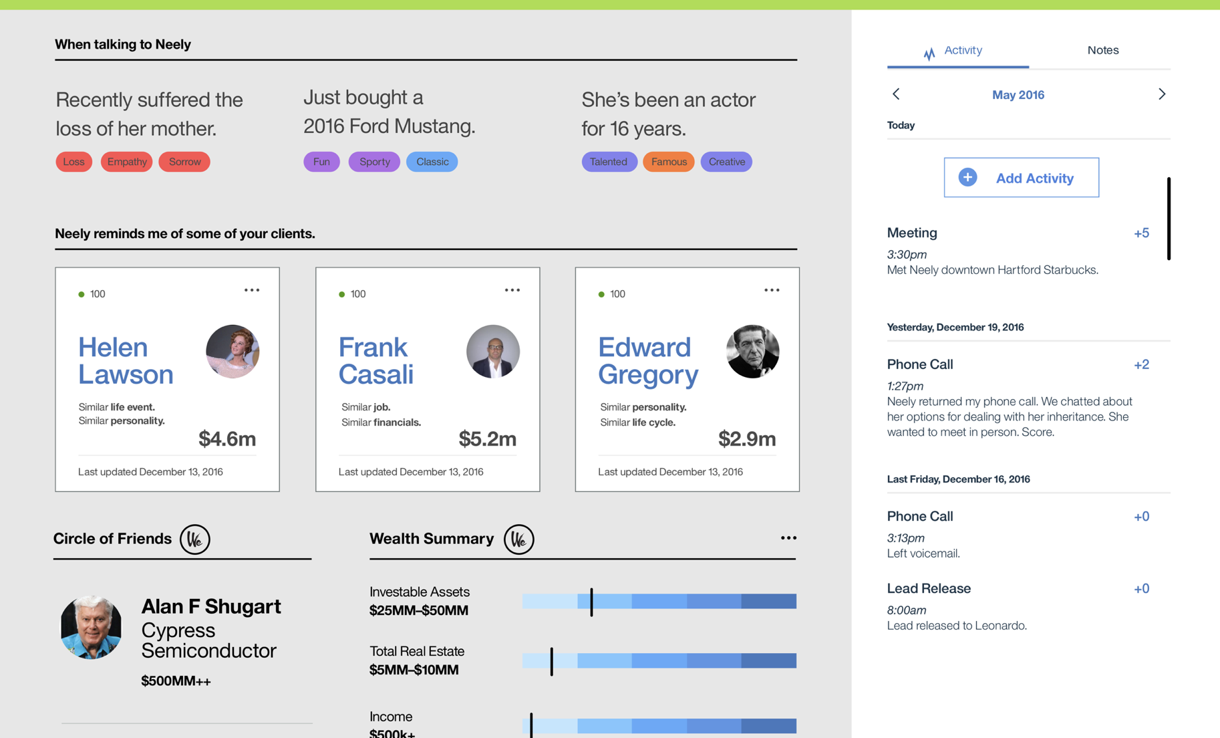Open options menu on Edward Gregory card
This screenshot has height=738, width=1220.
772,290
